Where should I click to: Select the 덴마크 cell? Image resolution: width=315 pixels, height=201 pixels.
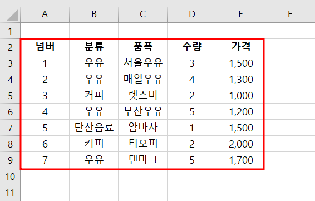(x=143, y=160)
